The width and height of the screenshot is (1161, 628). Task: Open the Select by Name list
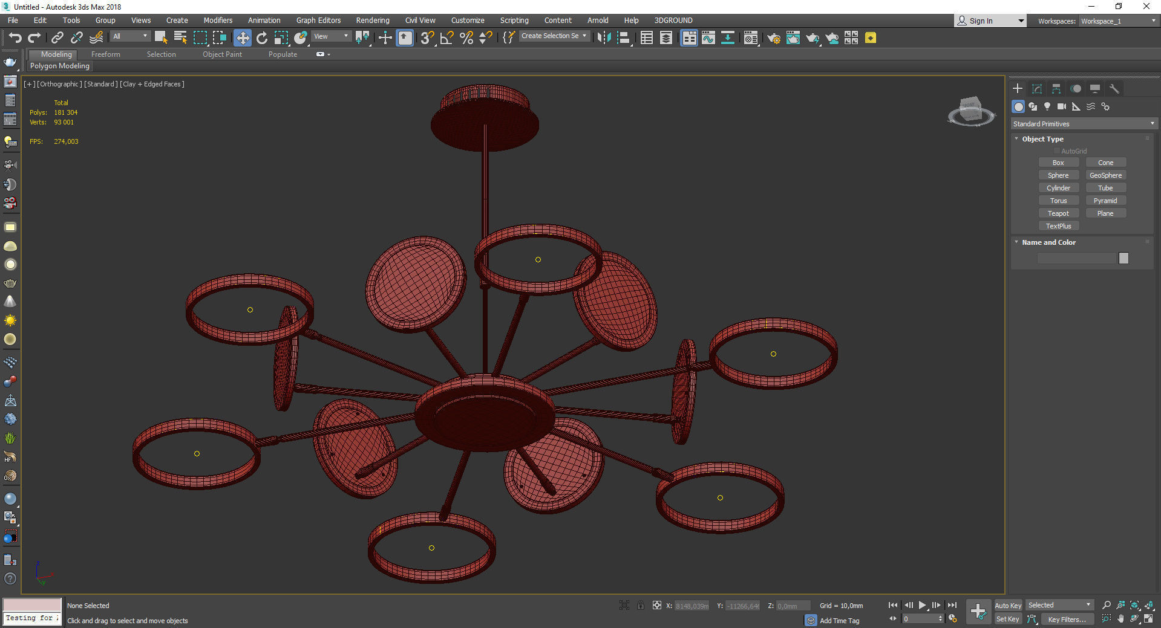pyautogui.click(x=180, y=38)
